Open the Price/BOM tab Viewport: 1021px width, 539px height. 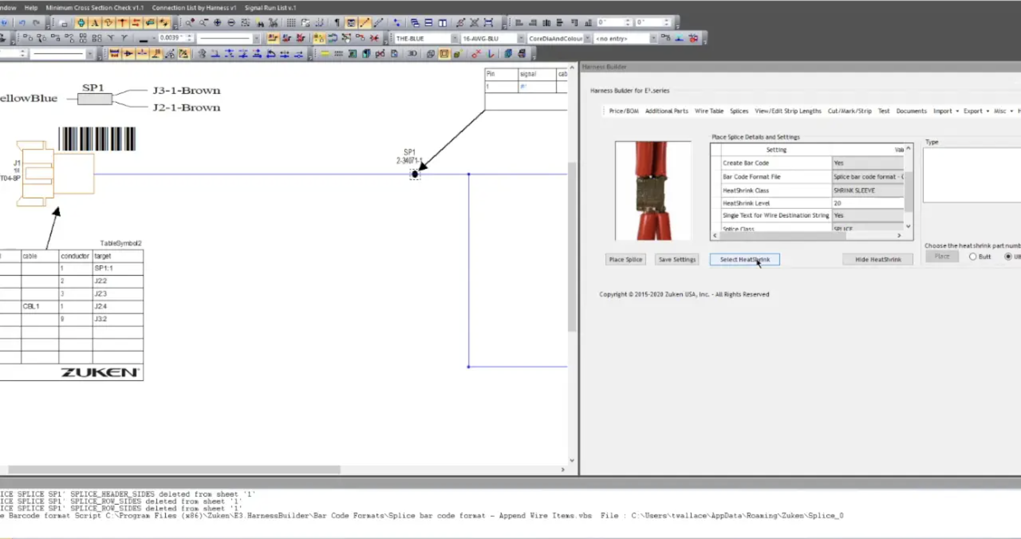coord(624,111)
